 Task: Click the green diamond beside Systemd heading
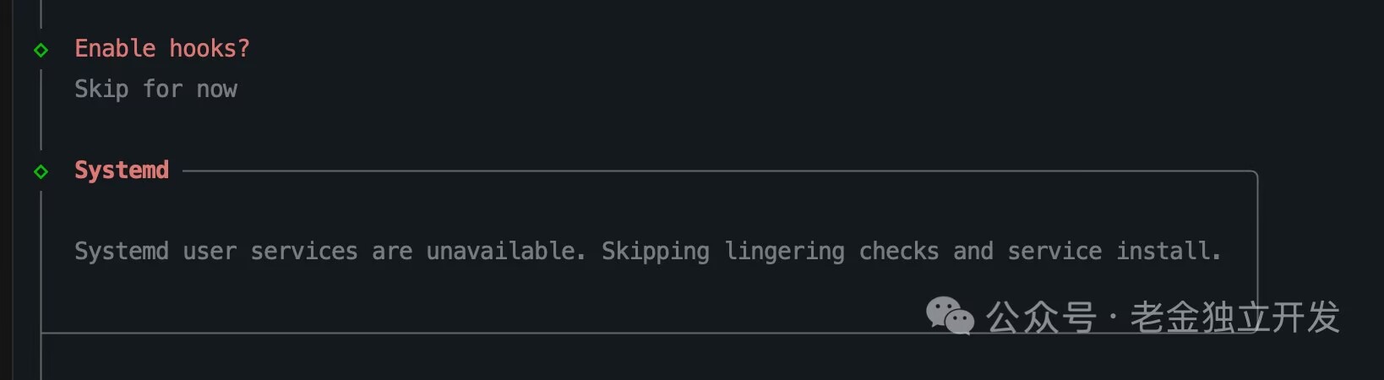click(41, 171)
